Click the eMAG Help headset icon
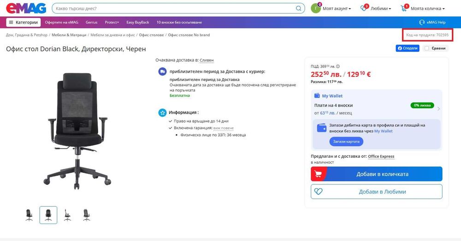This screenshot has height=241, width=461. (x=422, y=22)
